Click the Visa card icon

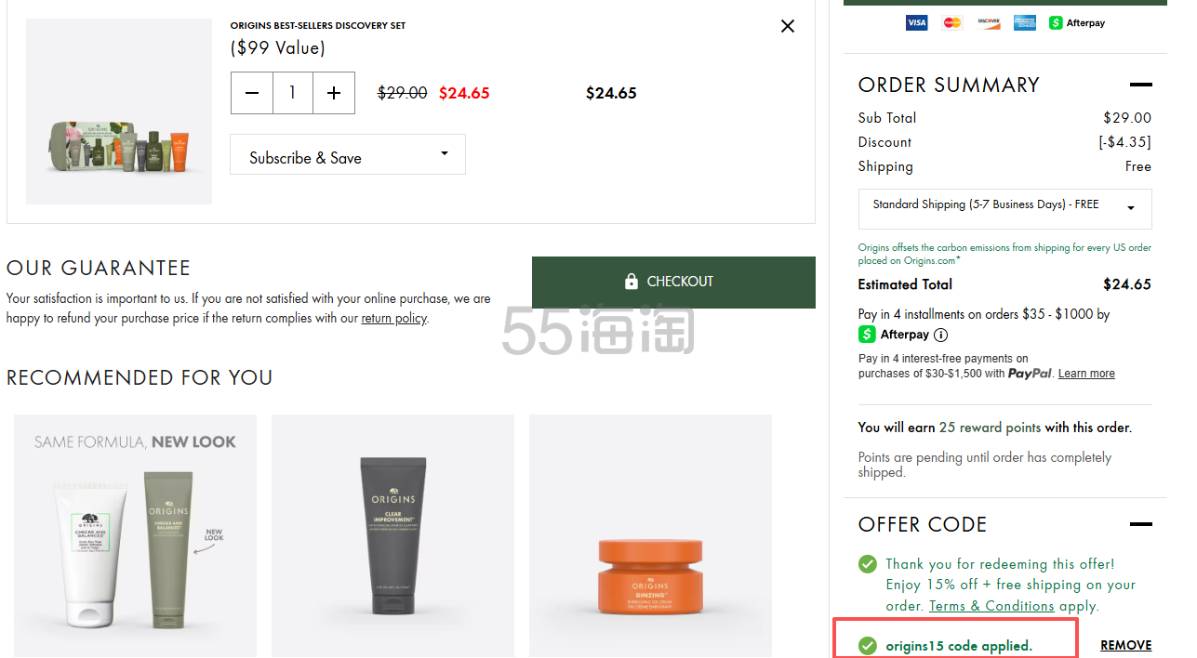(916, 22)
